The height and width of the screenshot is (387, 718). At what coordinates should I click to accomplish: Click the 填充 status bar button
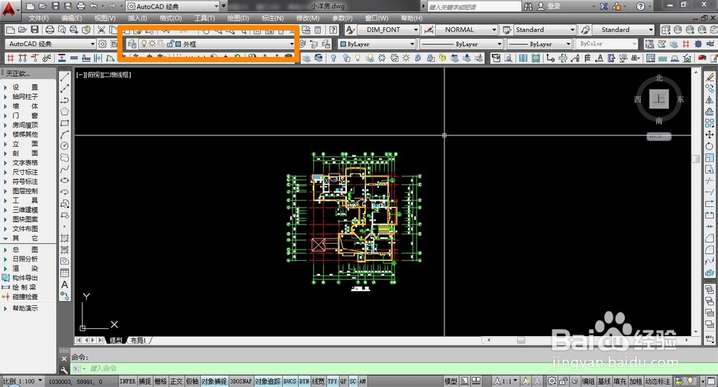coord(620,381)
